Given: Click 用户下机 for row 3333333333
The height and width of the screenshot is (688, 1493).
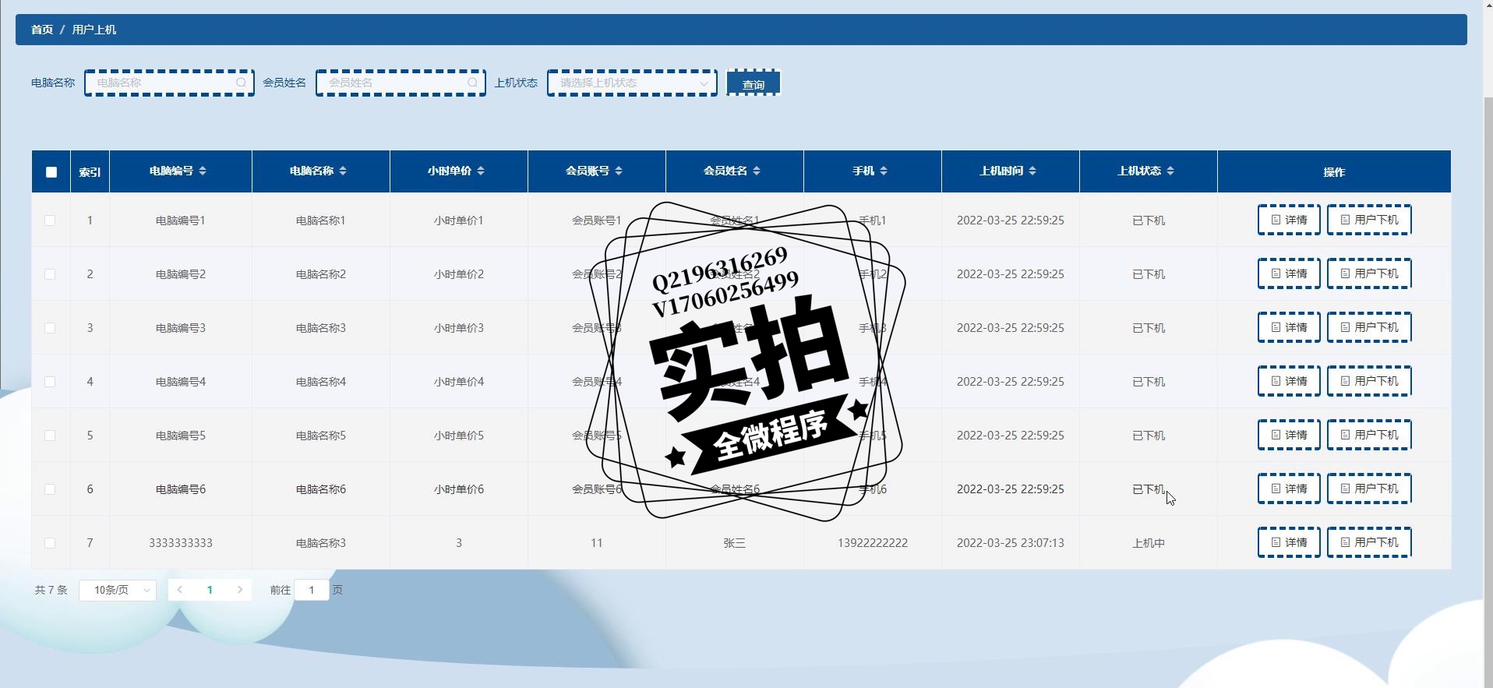Looking at the screenshot, I should coord(1369,542).
